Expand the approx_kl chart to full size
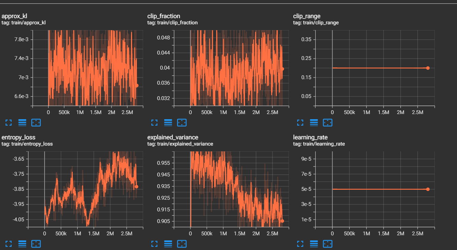The image size is (457, 250). pyautogui.click(x=9, y=122)
